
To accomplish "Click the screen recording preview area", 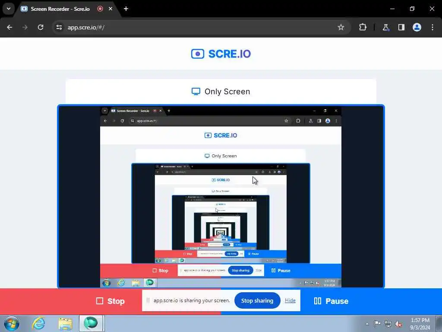I will pos(221,197).
